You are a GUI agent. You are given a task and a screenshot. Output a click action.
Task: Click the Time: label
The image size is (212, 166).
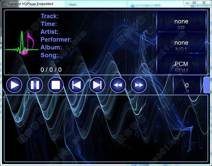pyautogui.click(x=49, y=24)
